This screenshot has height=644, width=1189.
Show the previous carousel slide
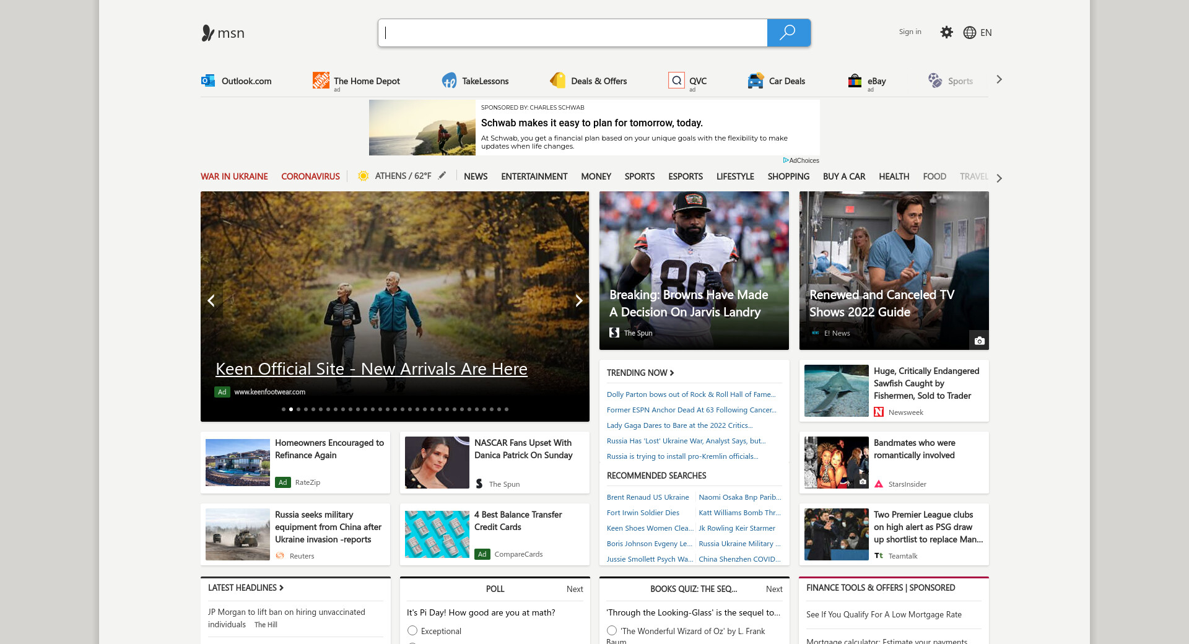[211, 300]
